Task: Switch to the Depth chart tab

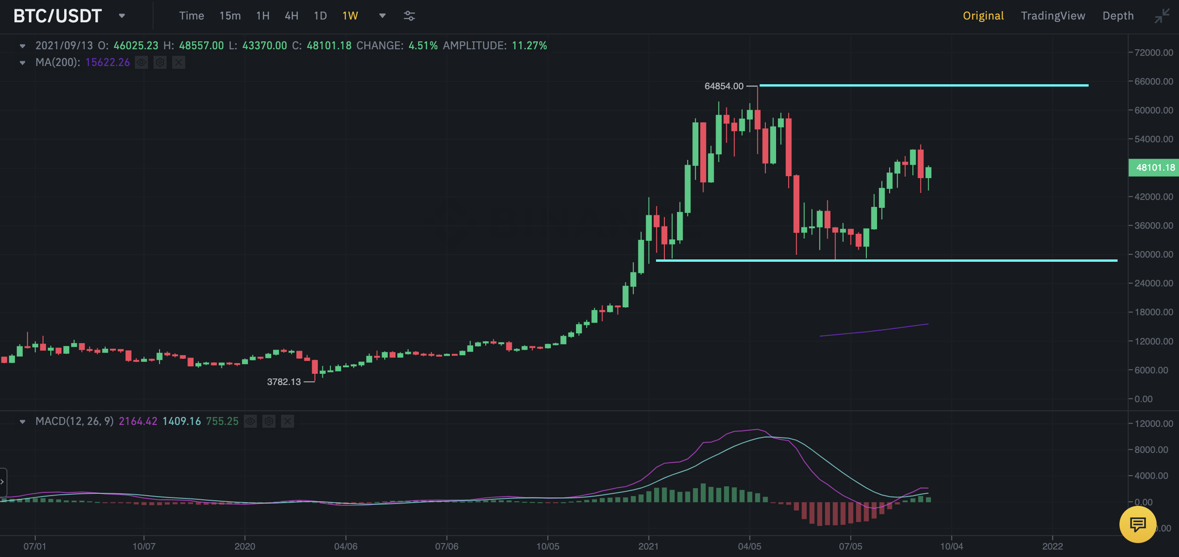Action: [x=1118, y=16]
